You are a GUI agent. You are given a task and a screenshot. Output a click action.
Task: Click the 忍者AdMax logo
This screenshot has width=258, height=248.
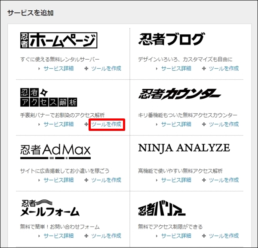click(x=55, y=151)
